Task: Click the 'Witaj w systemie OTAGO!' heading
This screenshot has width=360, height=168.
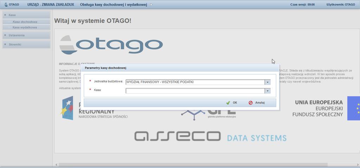Action: (x=93, y=21)
